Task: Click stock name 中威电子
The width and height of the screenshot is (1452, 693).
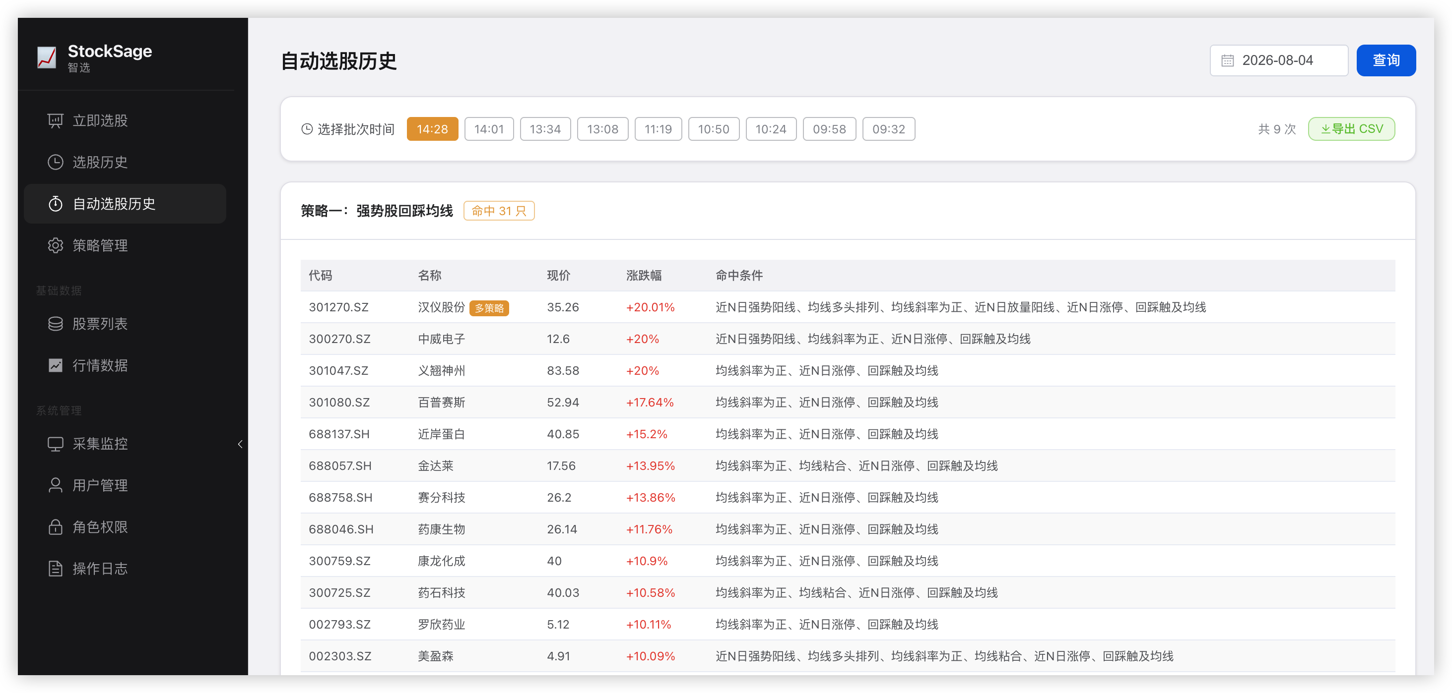Action: coord(441,339)
